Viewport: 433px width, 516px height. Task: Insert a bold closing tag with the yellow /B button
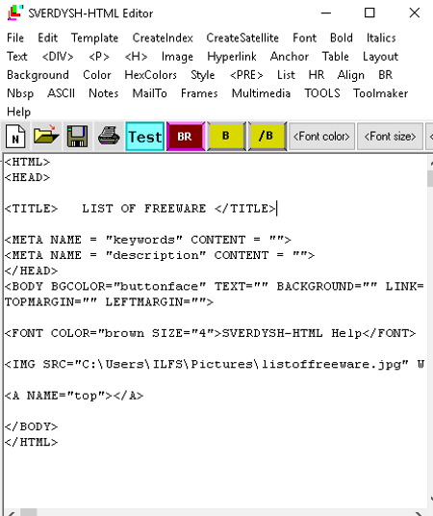pyautogui.click(x=267, y=137)
